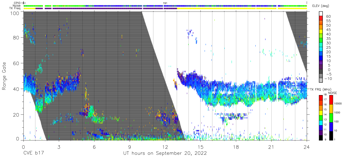The height and width of the screenshot is (159, 345).
Task: Select the red top segment of TX FRQ bar
Action: (321, 98)
